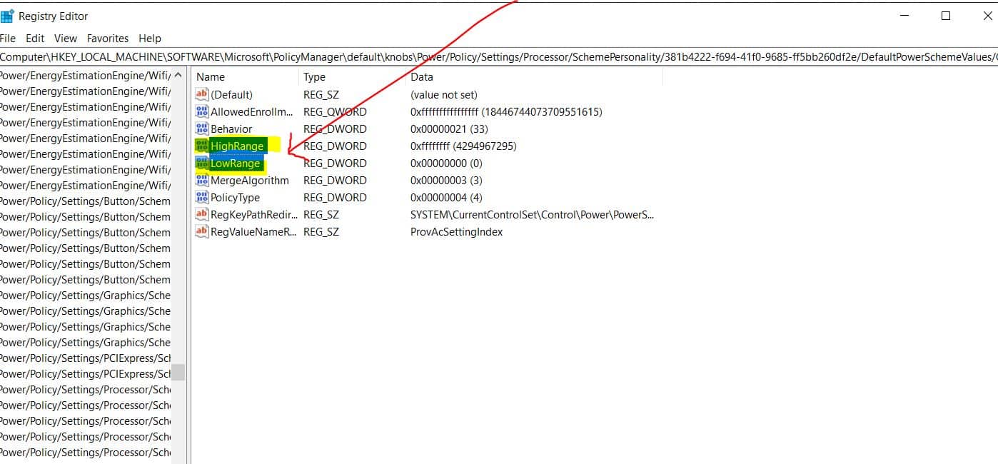Screen dimensions: 998x464
Task: Click the AllowedEnrollm... QWORD value icon
Action: (x=201, y=111)
